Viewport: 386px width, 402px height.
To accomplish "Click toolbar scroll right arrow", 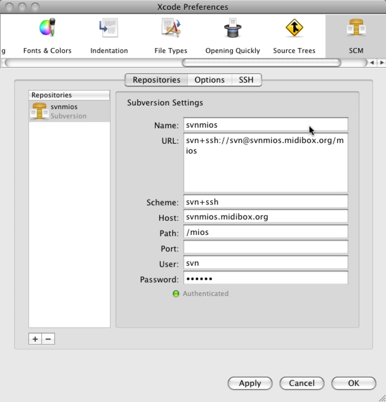I will pyautogui.click(x=382, y=63).
